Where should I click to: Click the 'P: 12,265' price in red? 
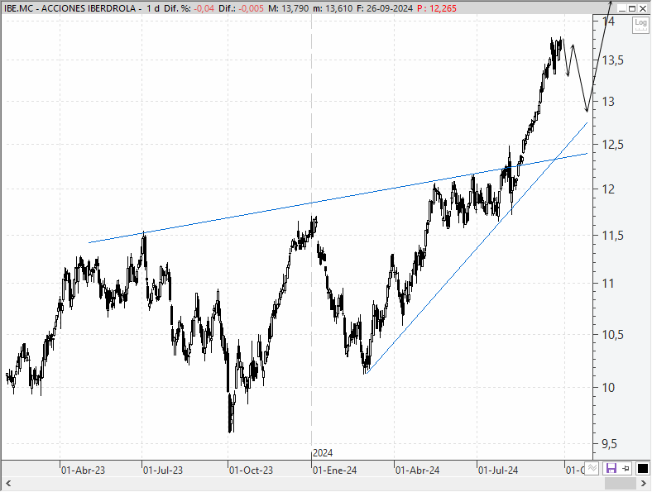point(437,8)
